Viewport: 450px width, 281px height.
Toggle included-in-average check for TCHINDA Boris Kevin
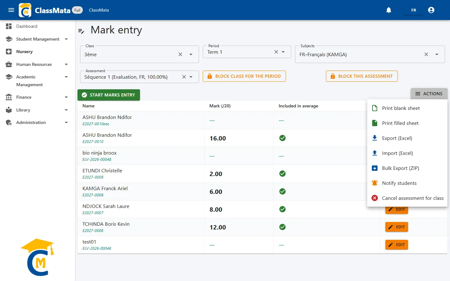point(282,227)
